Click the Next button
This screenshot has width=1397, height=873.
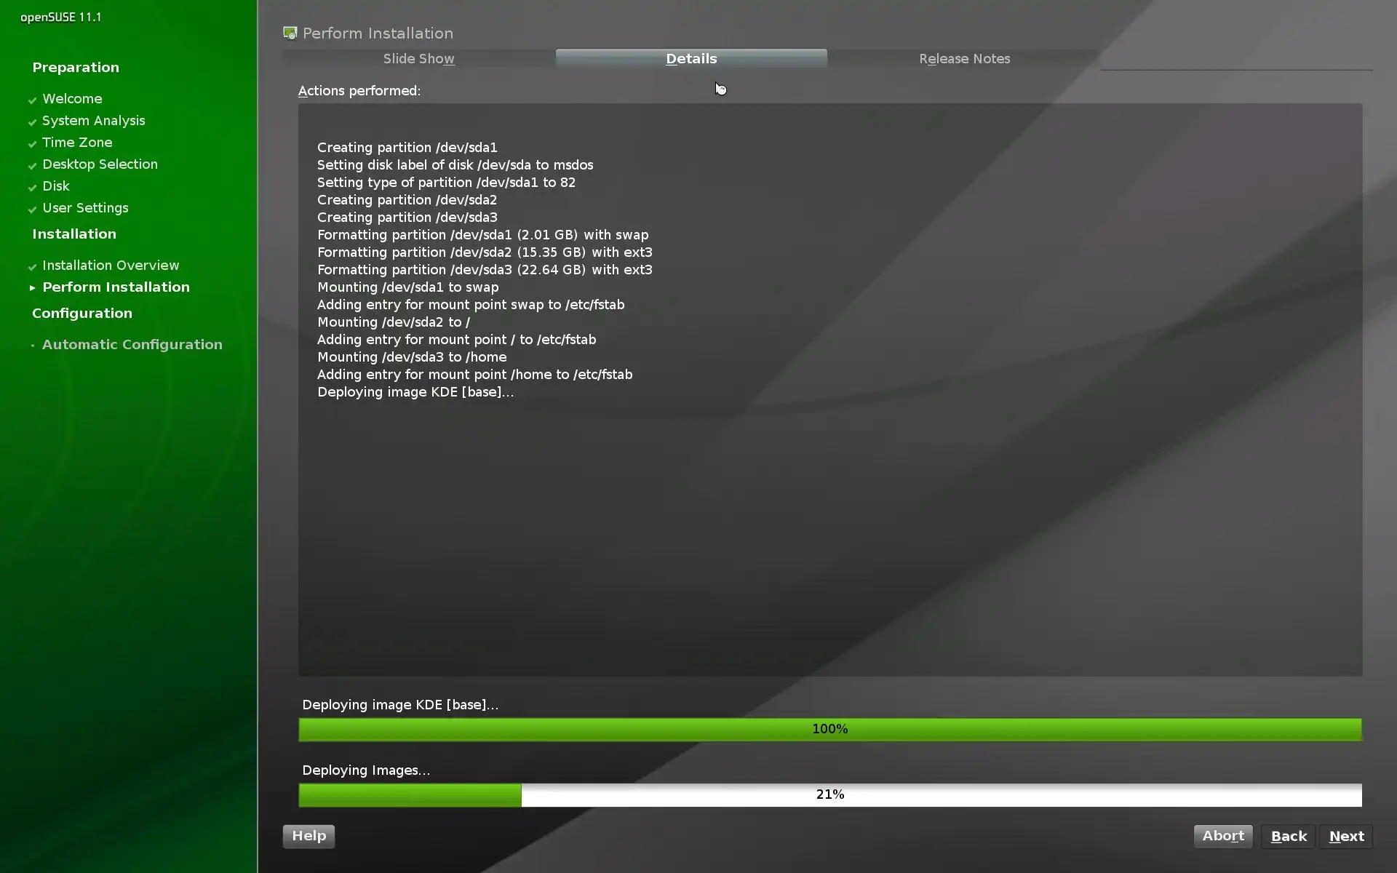click(1346, 837)
